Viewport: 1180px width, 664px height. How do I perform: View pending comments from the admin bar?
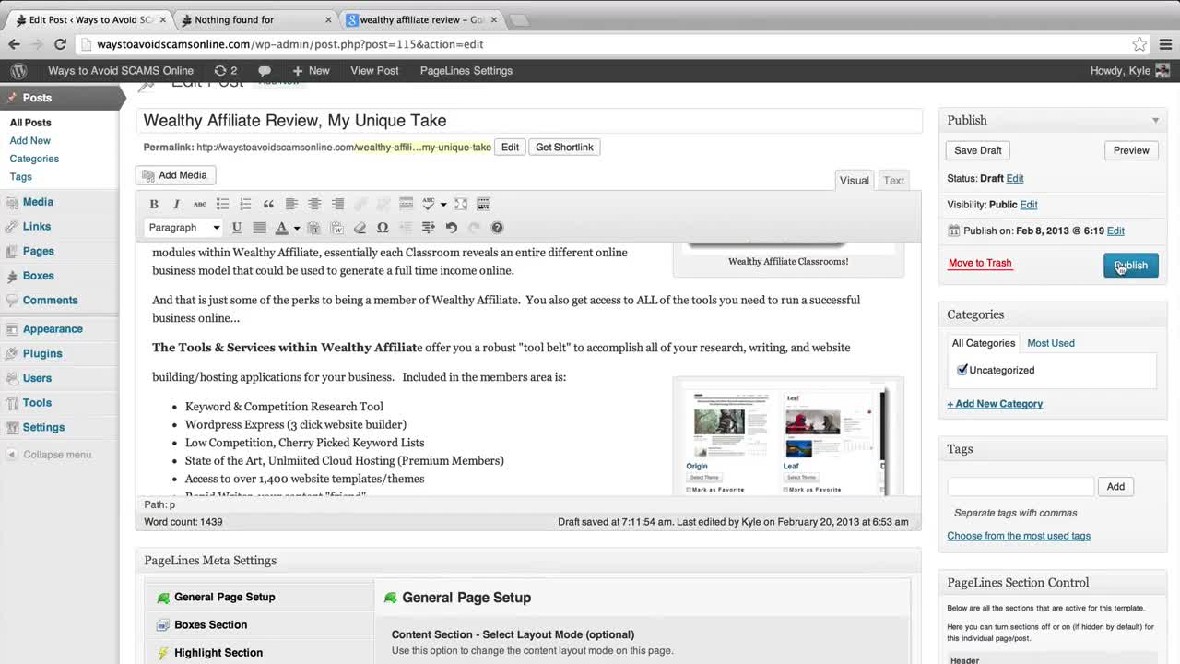265,70
